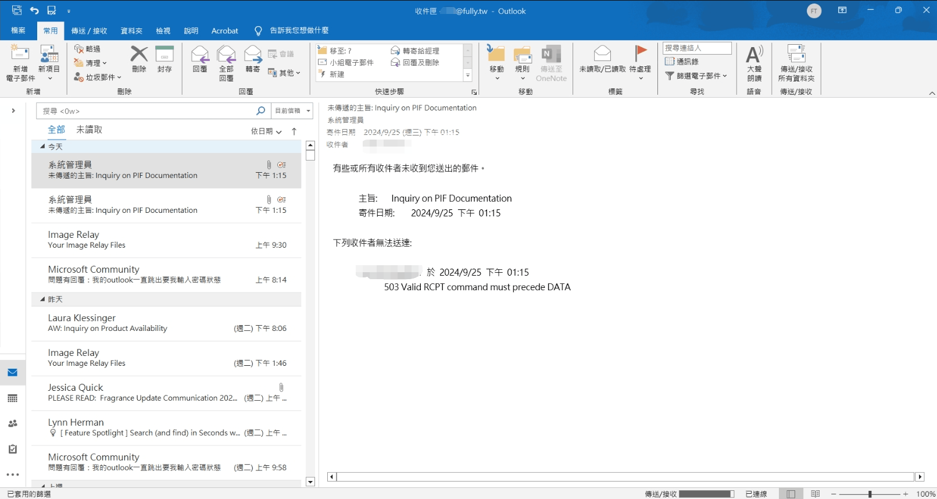Click the Forward (轉寄) icon
The image size is (937, 499).
253,54
